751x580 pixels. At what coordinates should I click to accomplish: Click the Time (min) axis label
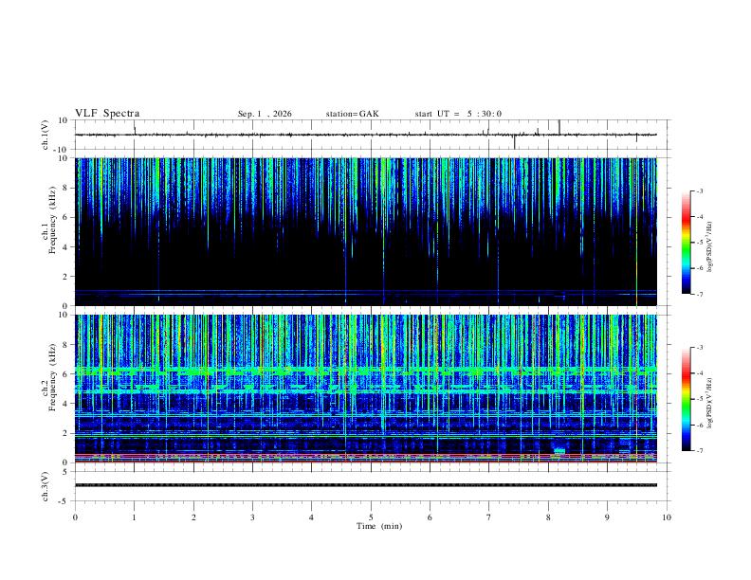[379, 526]
